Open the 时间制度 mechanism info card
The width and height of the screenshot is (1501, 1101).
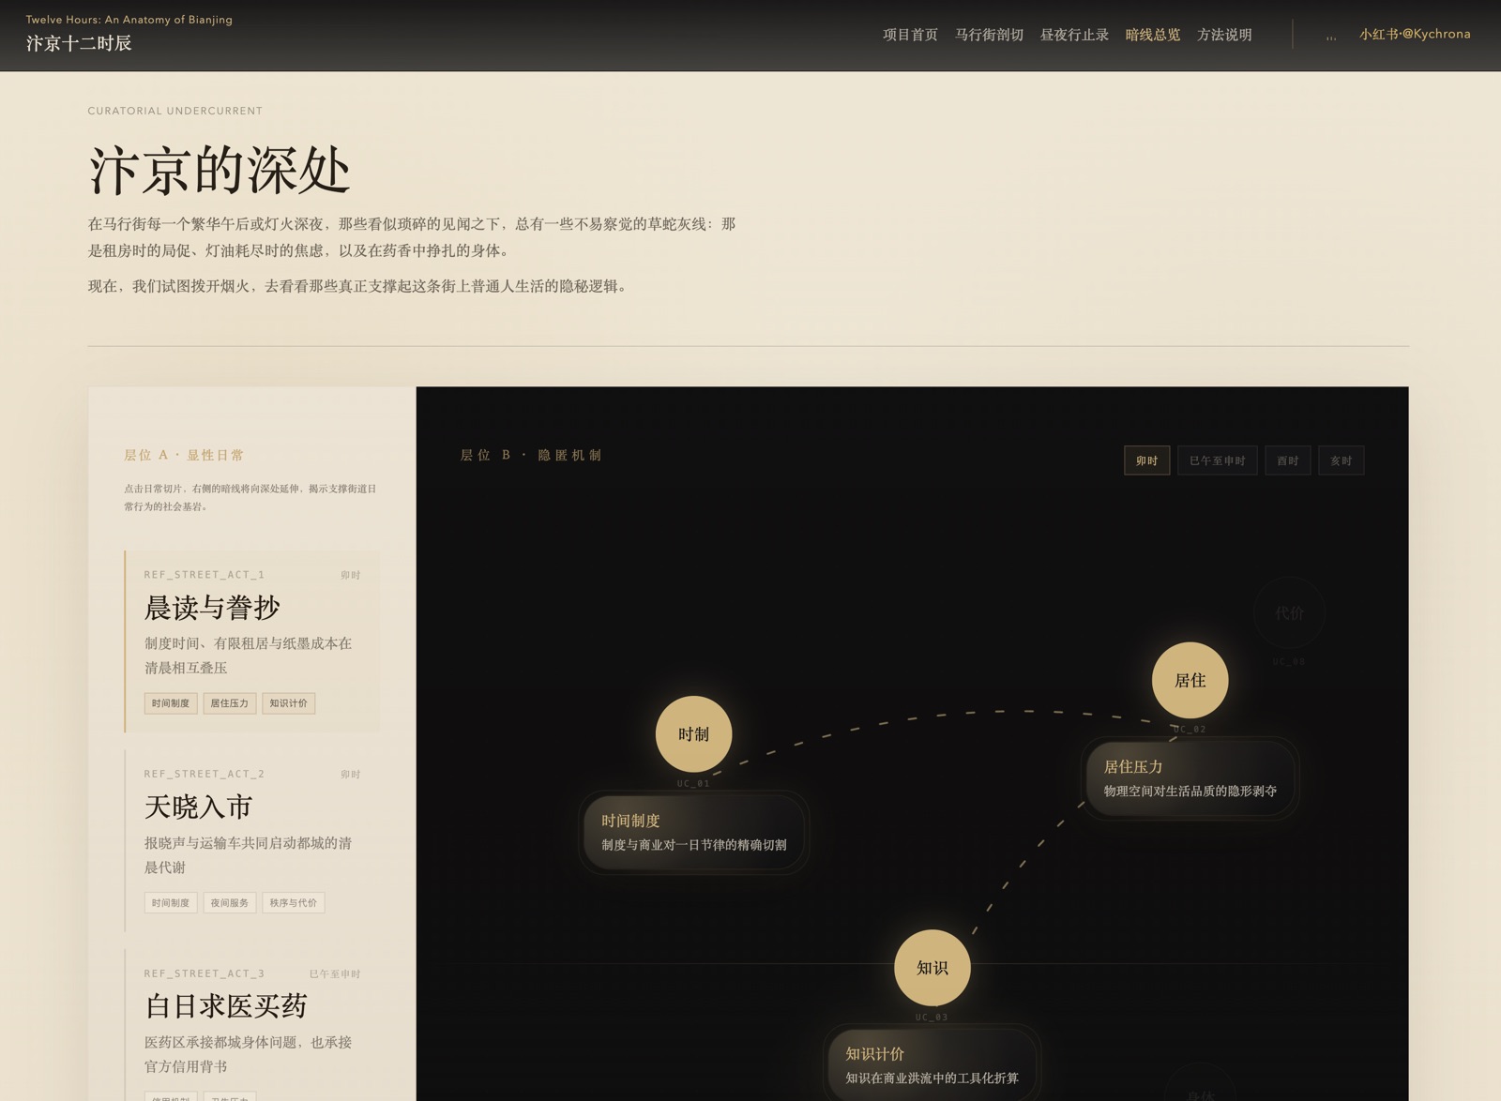[x=693, y=832]
